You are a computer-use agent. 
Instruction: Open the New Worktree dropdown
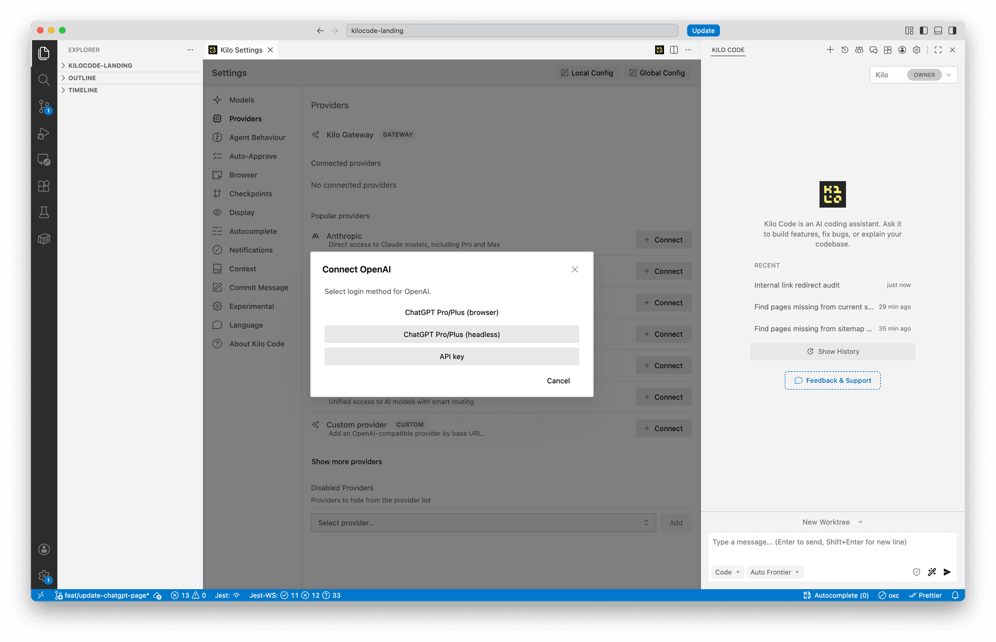tap(832, 522)
